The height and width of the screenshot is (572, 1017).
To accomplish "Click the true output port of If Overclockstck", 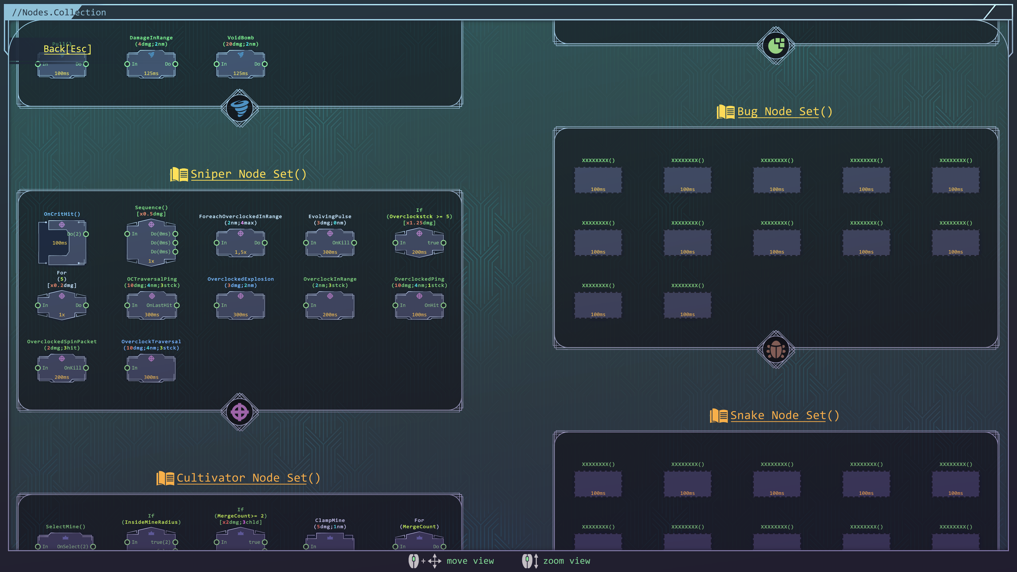I will 443,243.
